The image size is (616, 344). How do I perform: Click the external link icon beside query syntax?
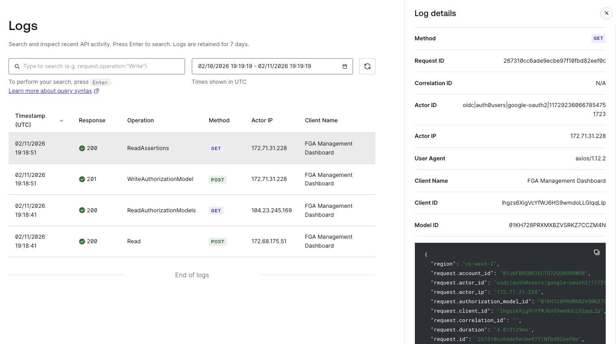click(x=97, y=91)
